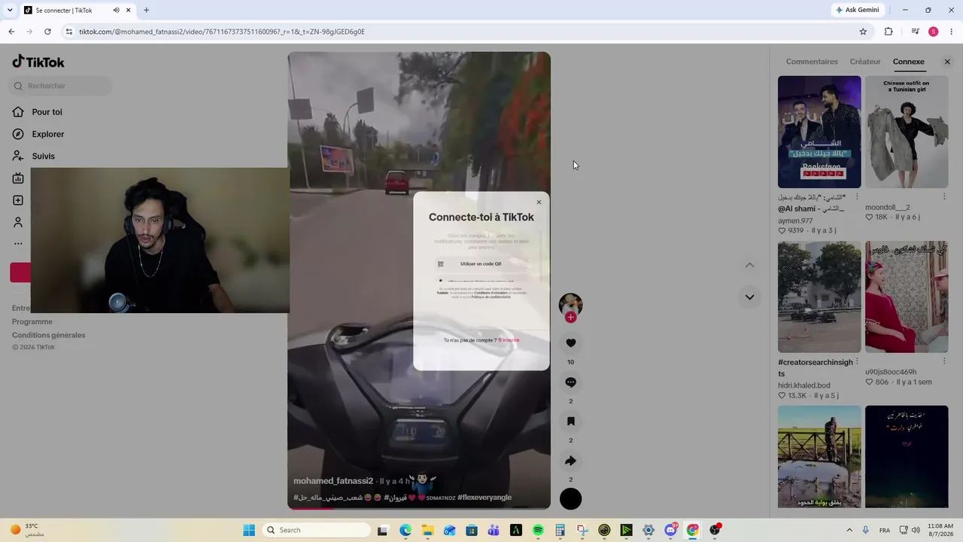Open u90js8ooc469h profile link
Image resolution: width=963 pixels, height=542 pixels.
pyautogui.click(x=891, y=372)
